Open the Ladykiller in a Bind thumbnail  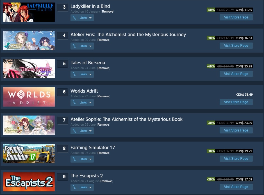point(29,12)
